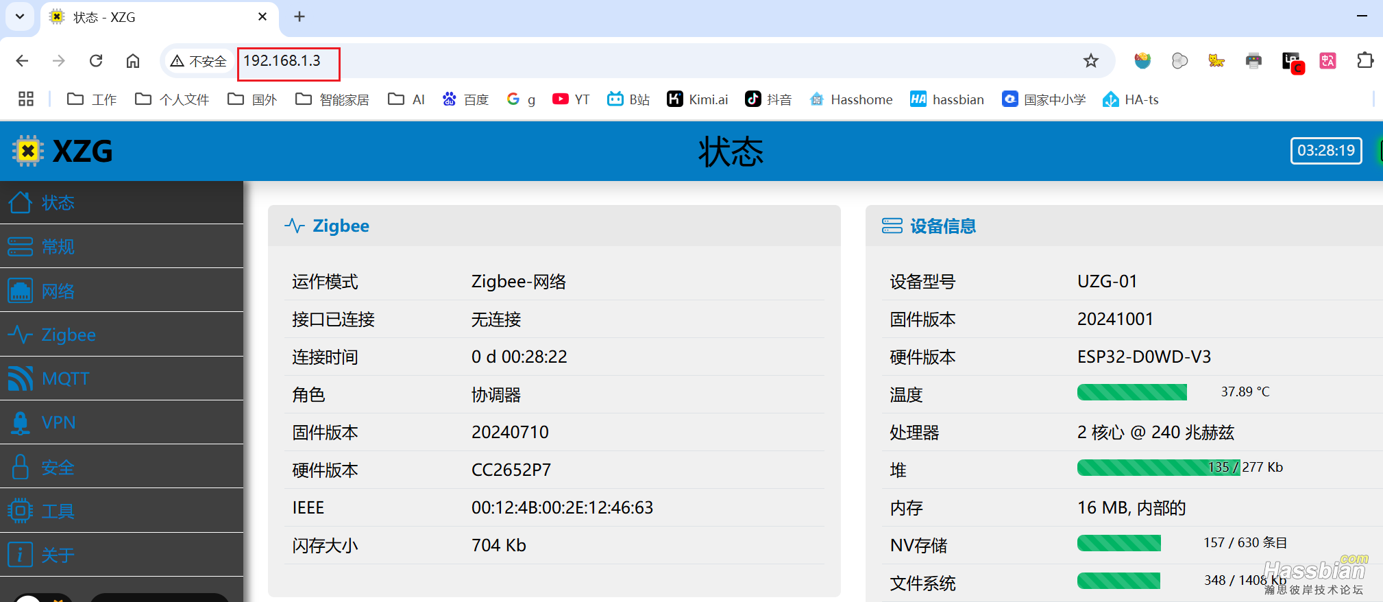Click the server icon beside 常规

[20, 246]
